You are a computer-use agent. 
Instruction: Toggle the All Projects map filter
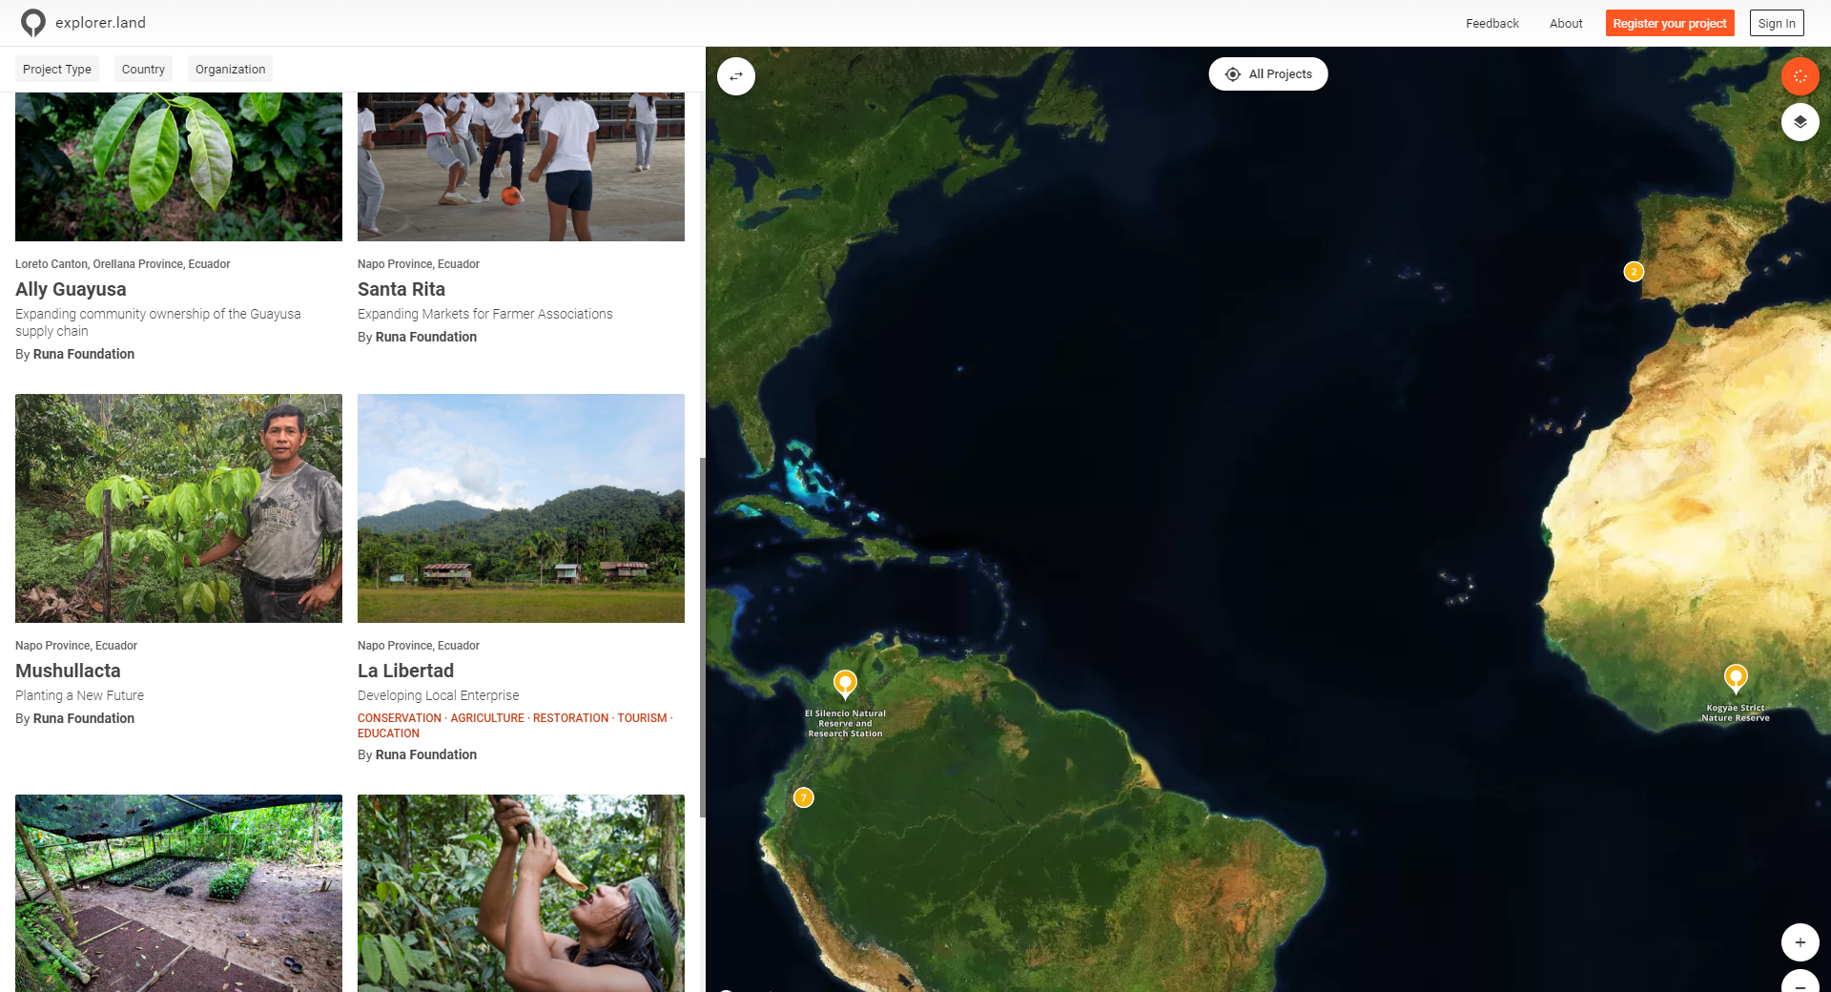point(1268,74)
